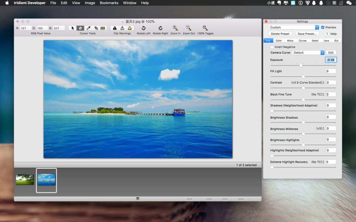The width and height of the screenshot is (356, 222).
Task: Switch to the Mono settings tab
Action: click(x=290, y=41)
